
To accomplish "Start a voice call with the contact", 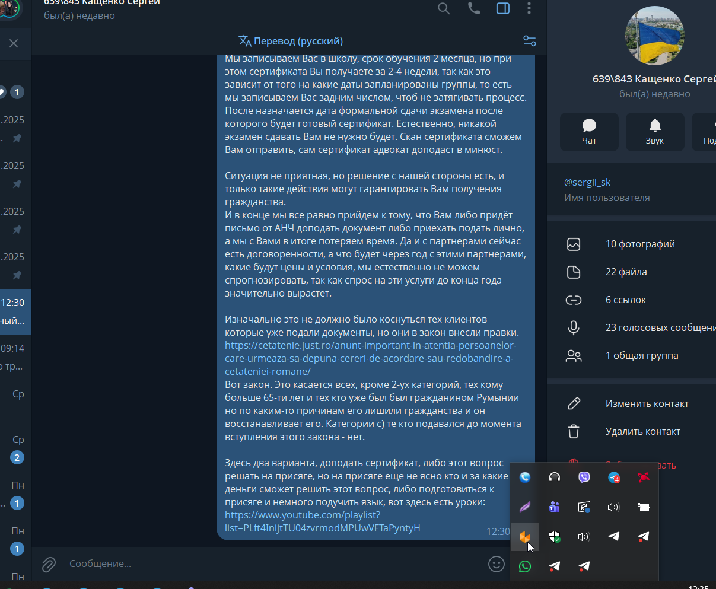I will (473, 8).
